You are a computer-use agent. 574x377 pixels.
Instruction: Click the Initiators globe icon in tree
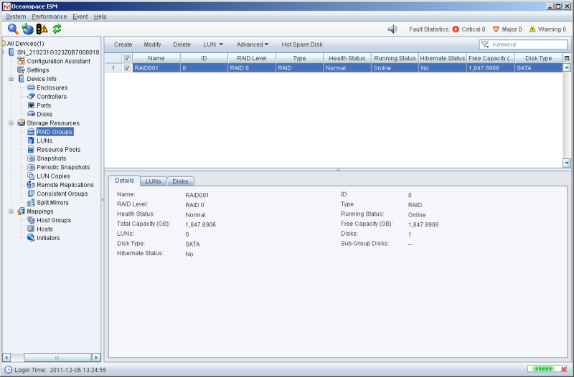coord(31,238)
